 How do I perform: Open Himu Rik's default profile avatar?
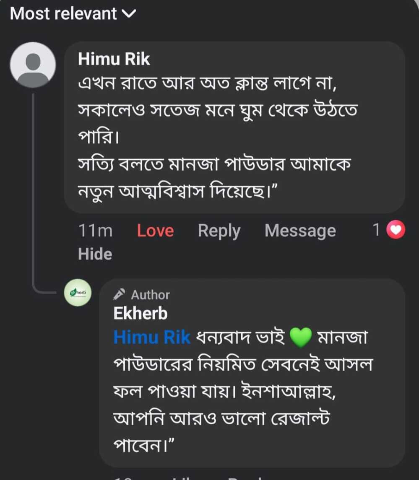[x=33, y=65]
